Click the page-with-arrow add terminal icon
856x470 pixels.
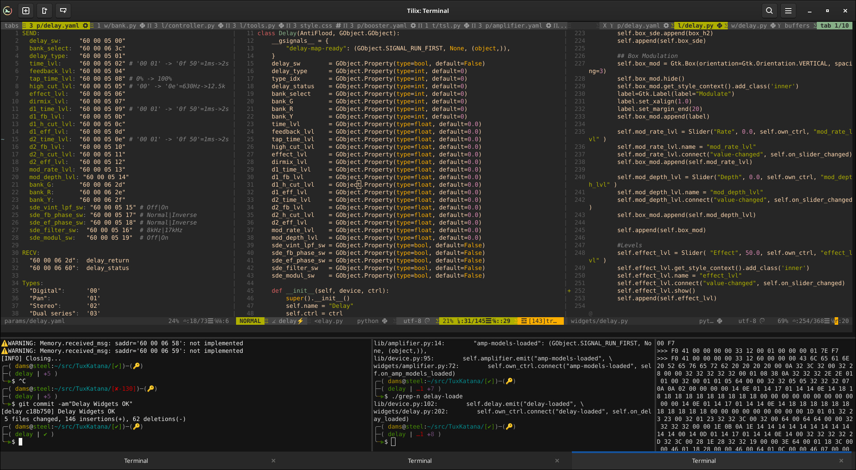tap(45, 11)
